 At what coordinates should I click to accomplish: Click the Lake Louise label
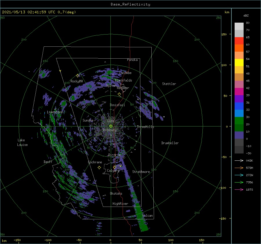(22, 142)
